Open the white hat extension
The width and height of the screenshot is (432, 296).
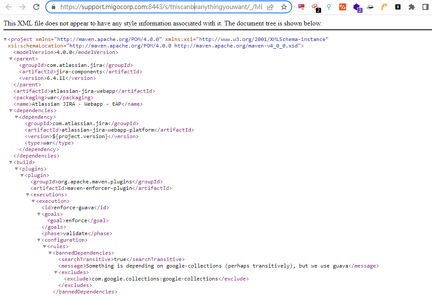tap(370, 7)
